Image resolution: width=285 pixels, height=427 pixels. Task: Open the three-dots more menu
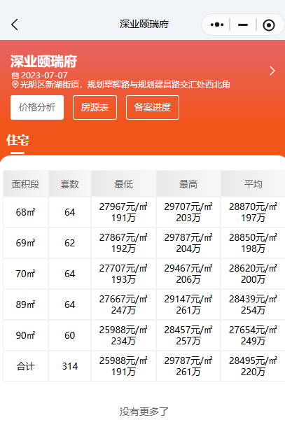pos(217,24)
